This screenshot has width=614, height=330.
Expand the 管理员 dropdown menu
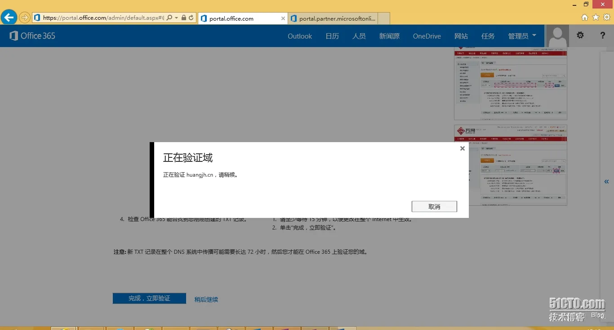click(x=522, y=36)
